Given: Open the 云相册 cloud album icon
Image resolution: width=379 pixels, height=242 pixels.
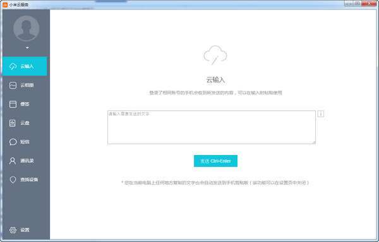Looking at the screenshot, I should point(13,85).
